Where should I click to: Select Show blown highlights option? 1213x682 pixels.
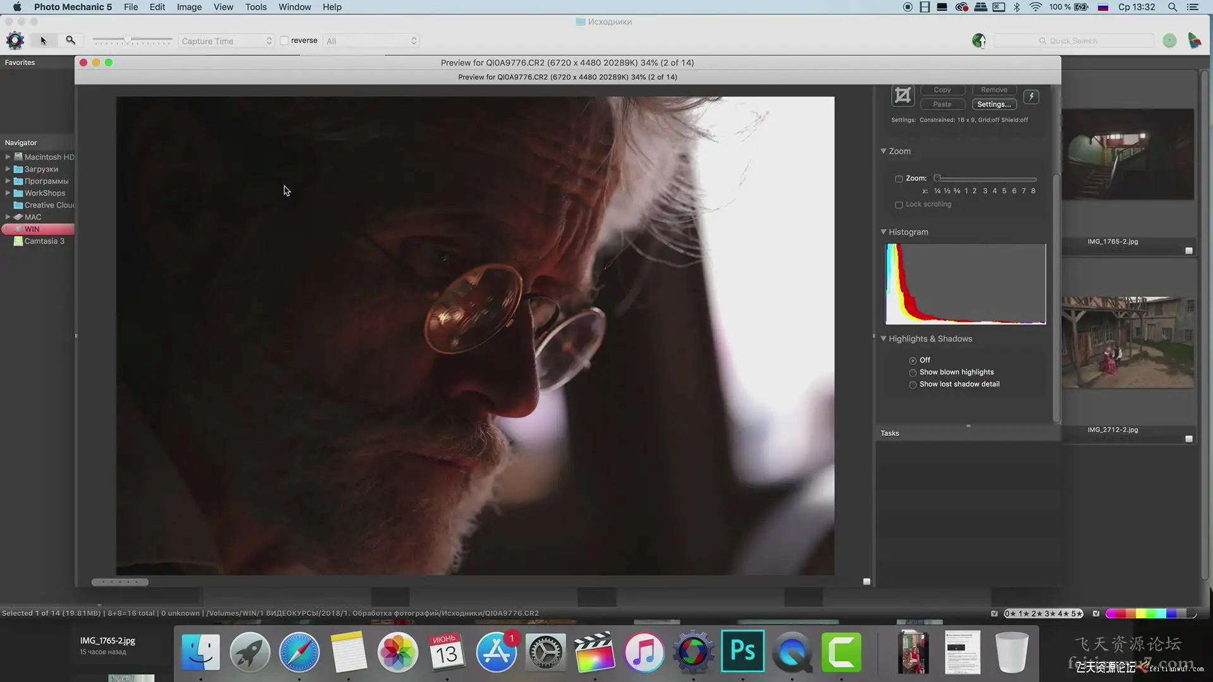click(913, 373)
